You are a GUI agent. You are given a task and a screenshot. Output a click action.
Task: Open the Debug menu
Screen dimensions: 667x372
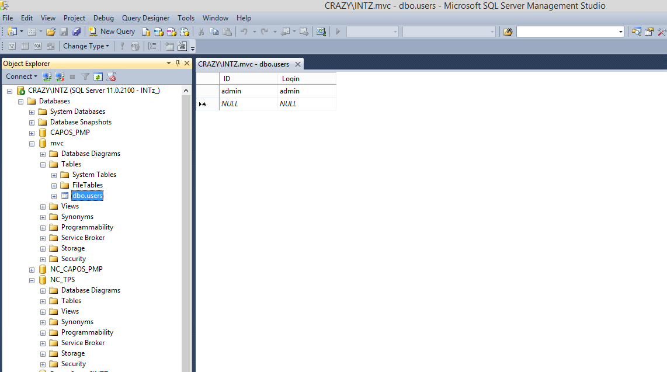(x=103, y=18)
